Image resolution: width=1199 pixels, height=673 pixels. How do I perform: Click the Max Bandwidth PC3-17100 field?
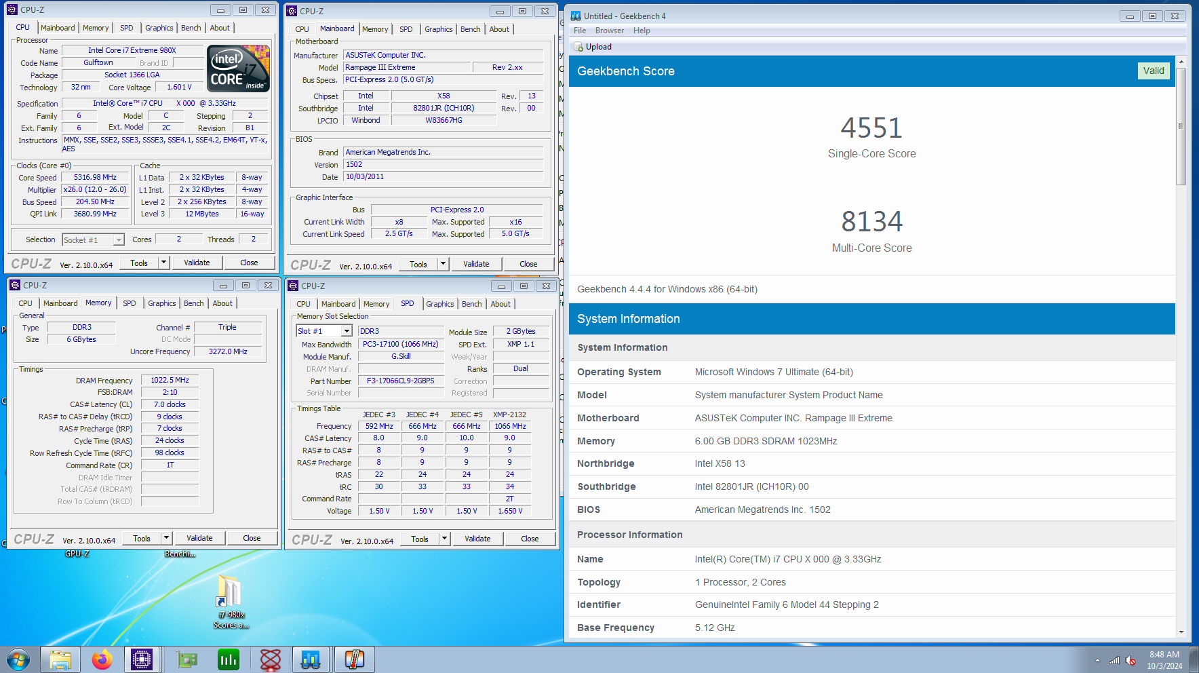point(401,344)
